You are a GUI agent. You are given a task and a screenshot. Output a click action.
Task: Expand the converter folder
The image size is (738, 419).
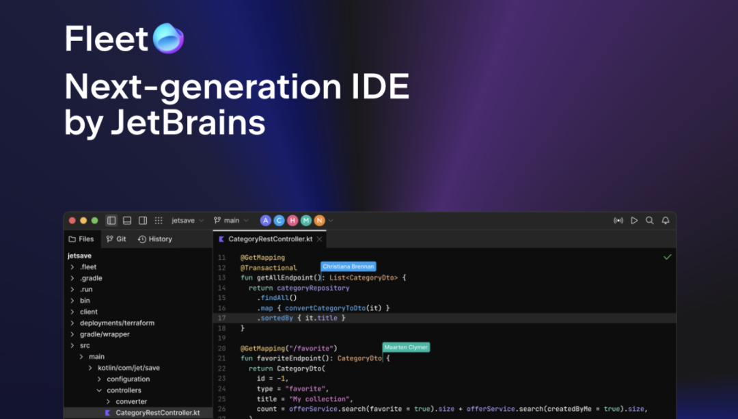click(x=108, y=402)
